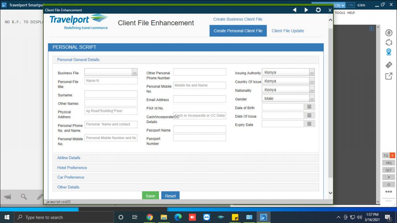Click the Personal File title field
The image size is (397, 223).
[x=111, y=81]
